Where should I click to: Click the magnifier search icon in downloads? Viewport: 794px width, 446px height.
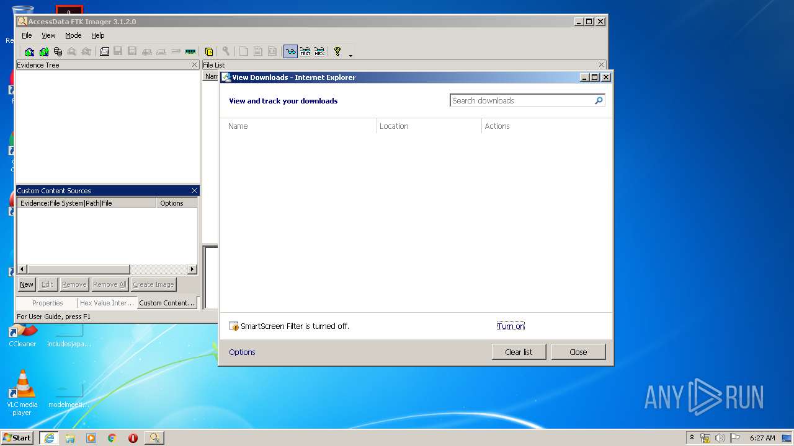pos(599,100)
